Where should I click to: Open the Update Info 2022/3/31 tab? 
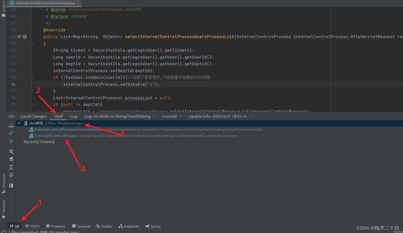click(215, 116)
